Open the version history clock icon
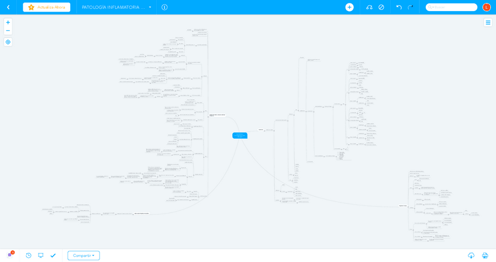Screen dimensions: 496x262 coord(29,256)
